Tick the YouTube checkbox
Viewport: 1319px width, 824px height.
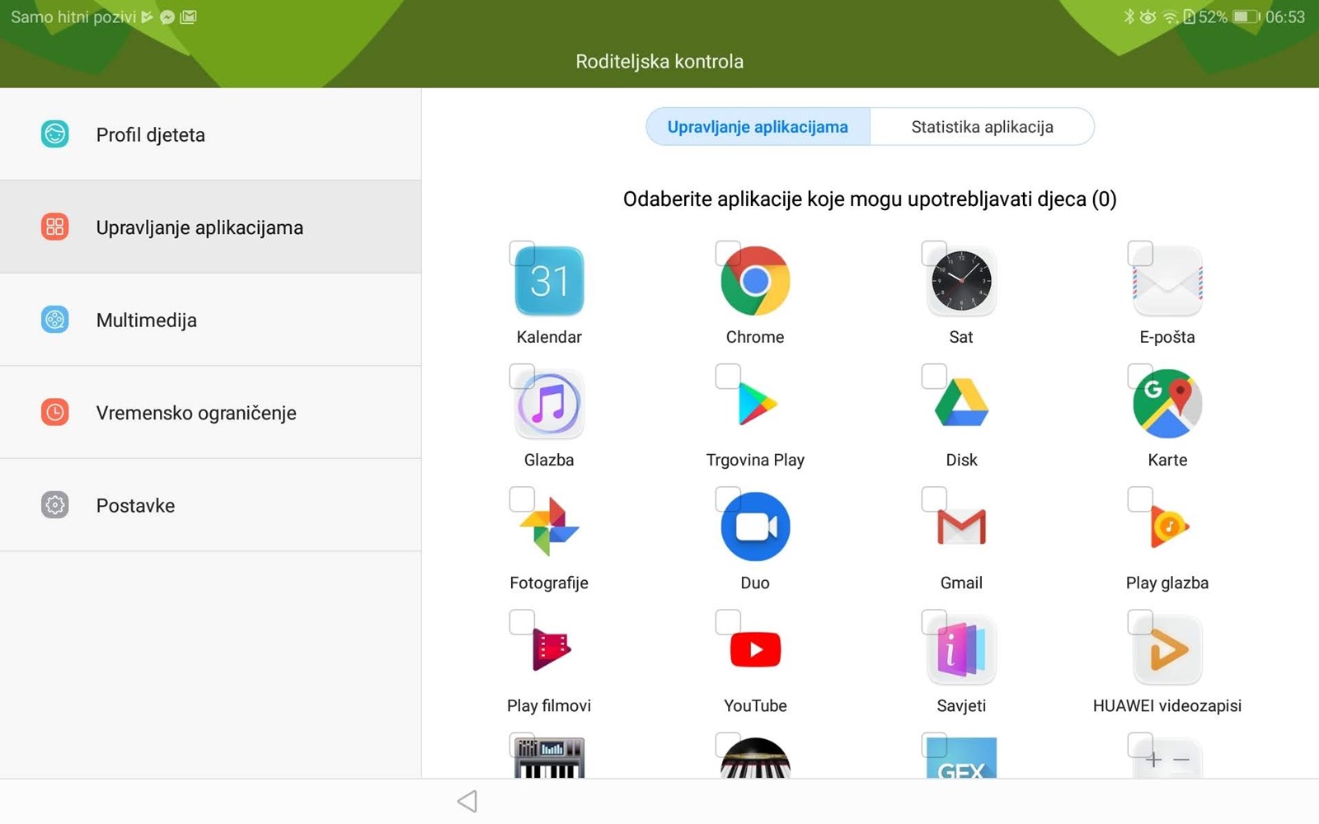728,621
